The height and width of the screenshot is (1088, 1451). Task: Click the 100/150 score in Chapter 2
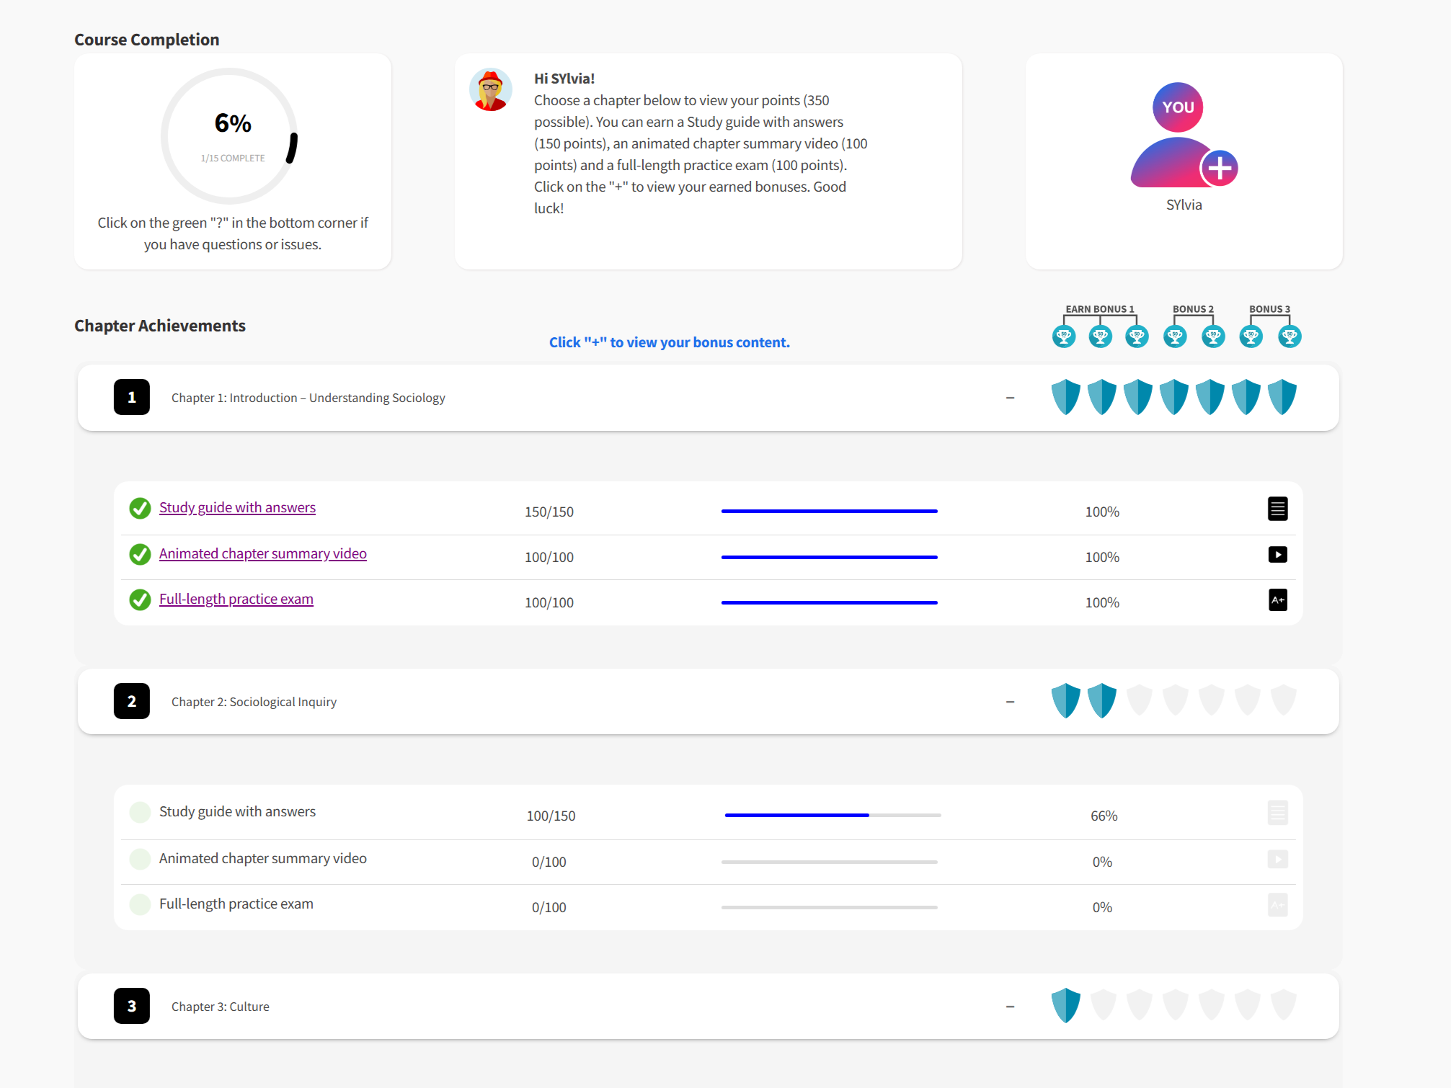551,816
